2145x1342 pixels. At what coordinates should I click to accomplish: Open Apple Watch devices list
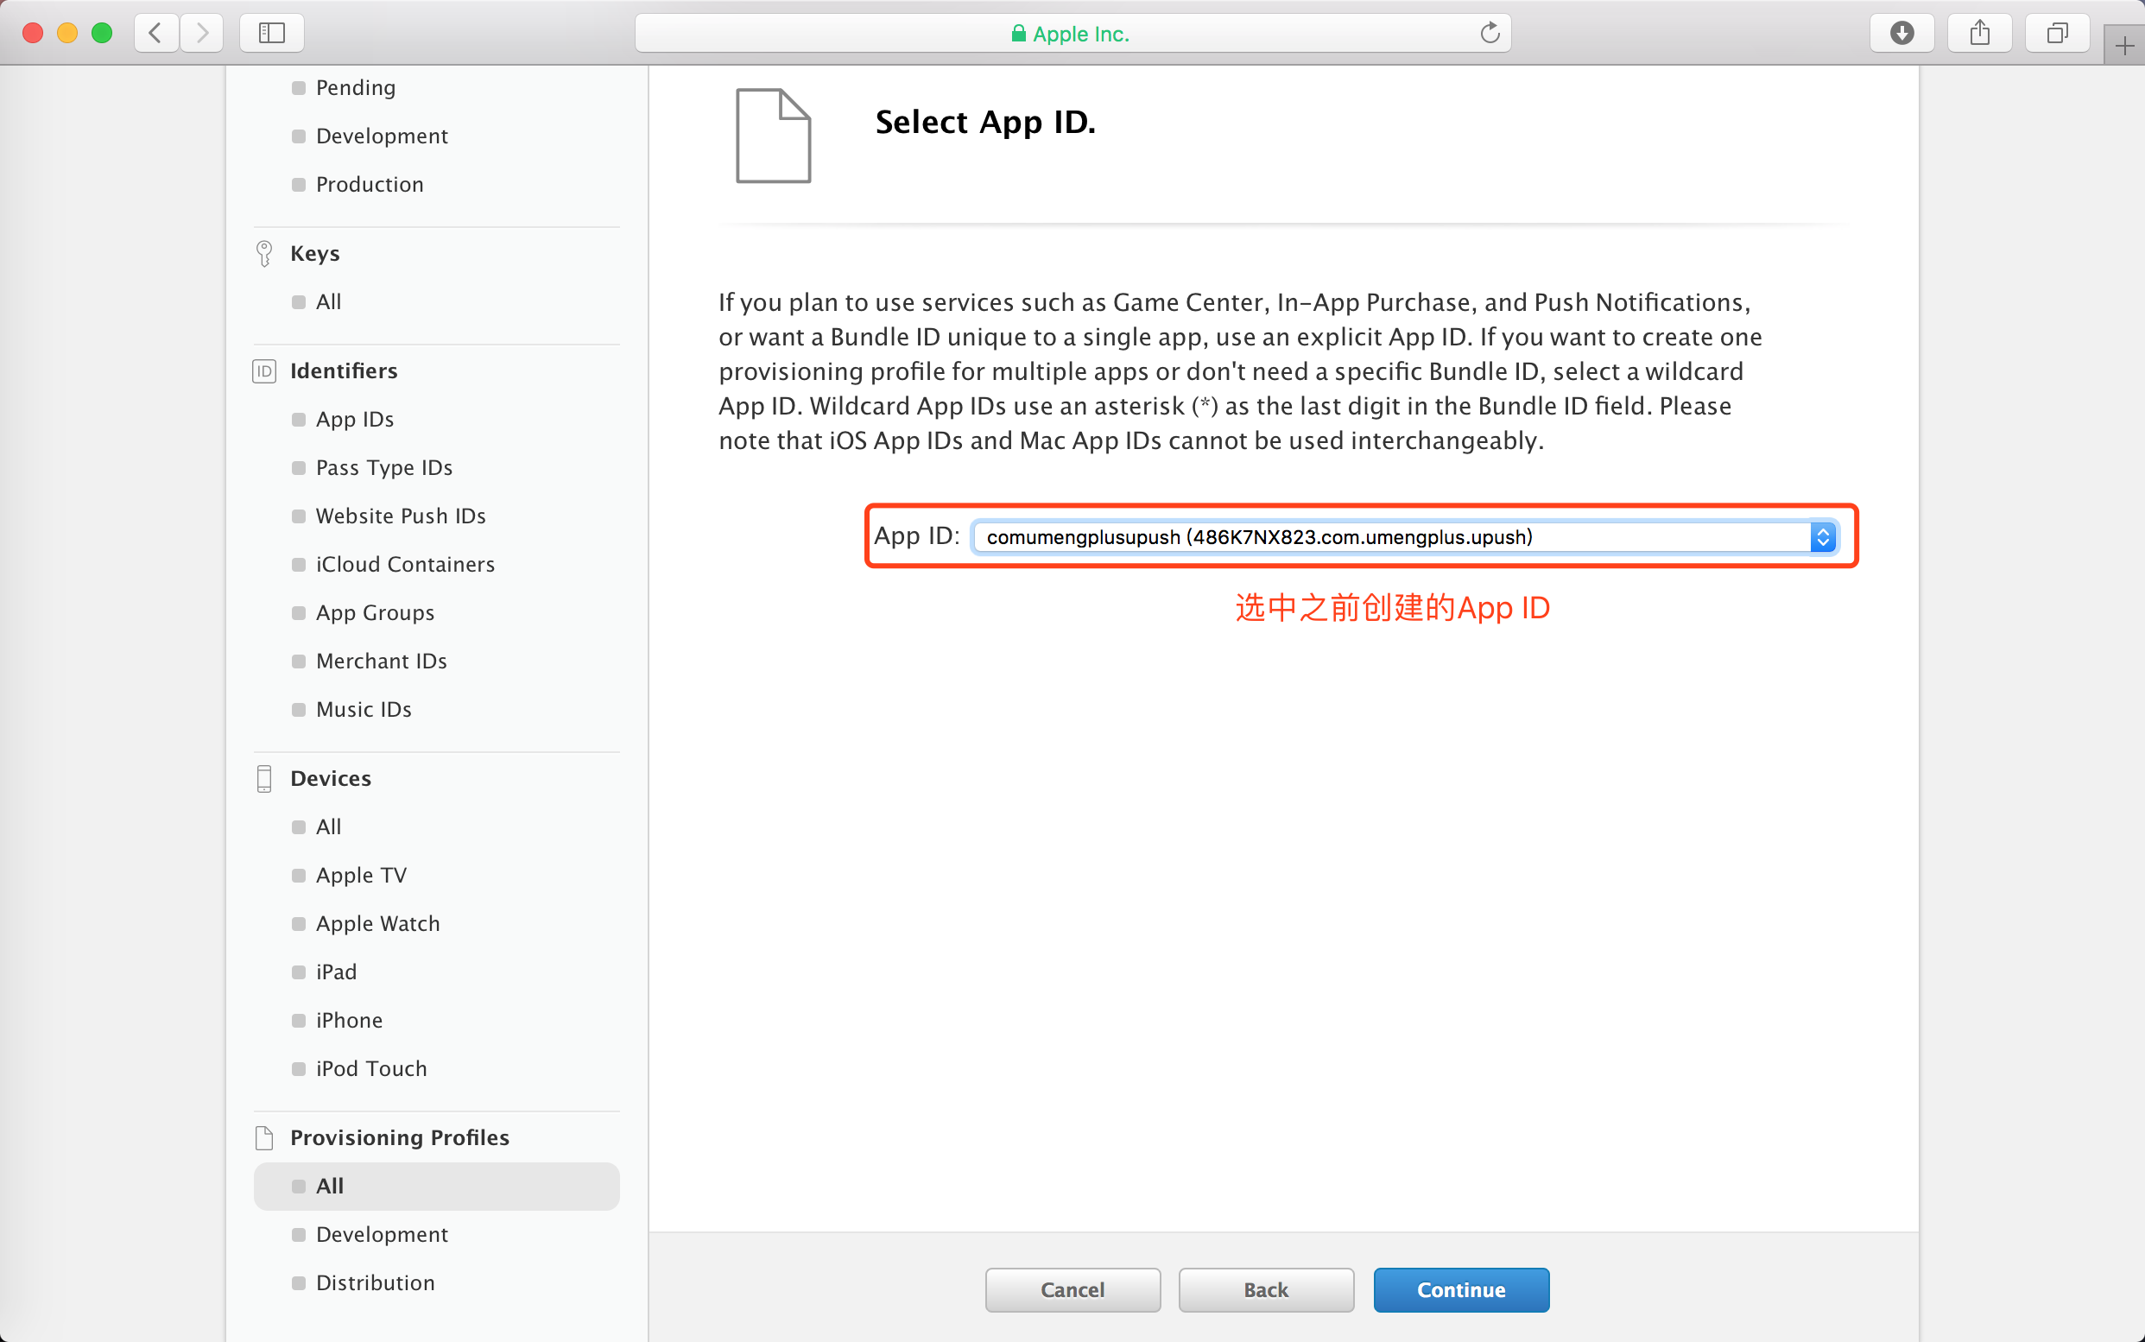378,924
